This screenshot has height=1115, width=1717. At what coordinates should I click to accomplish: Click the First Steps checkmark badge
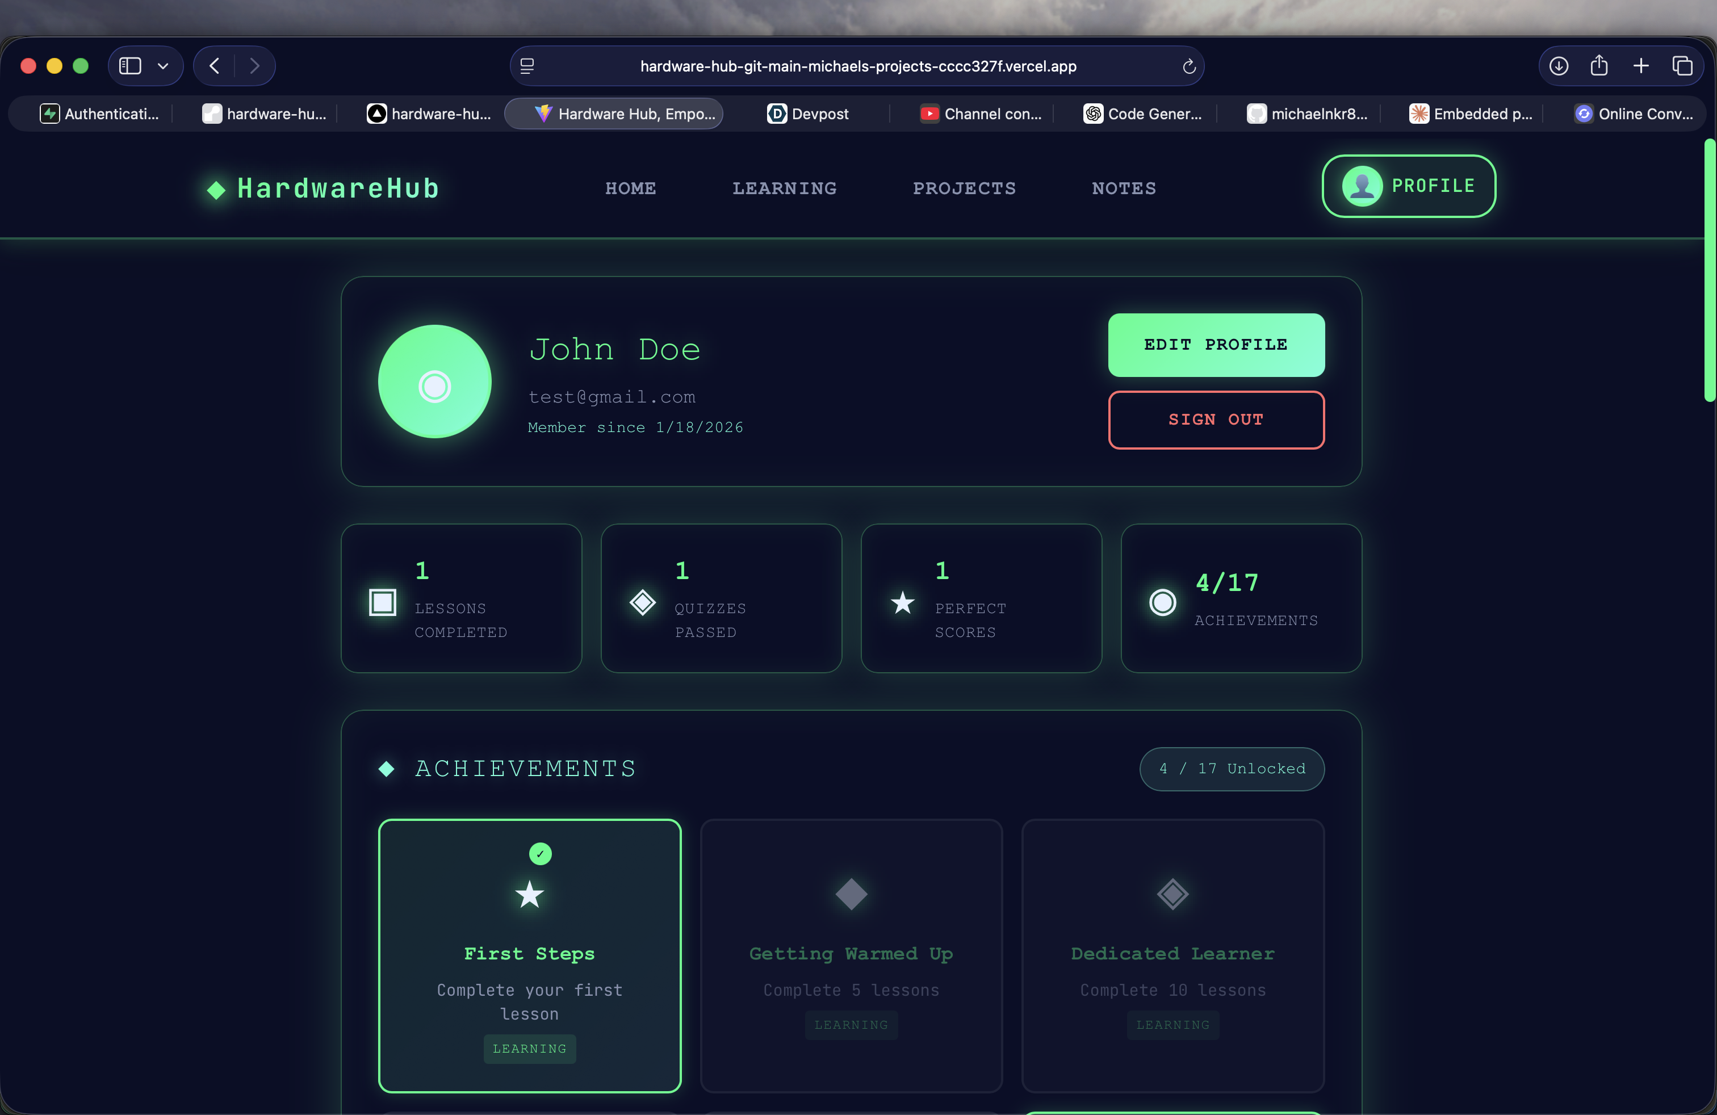click(541, 854)
